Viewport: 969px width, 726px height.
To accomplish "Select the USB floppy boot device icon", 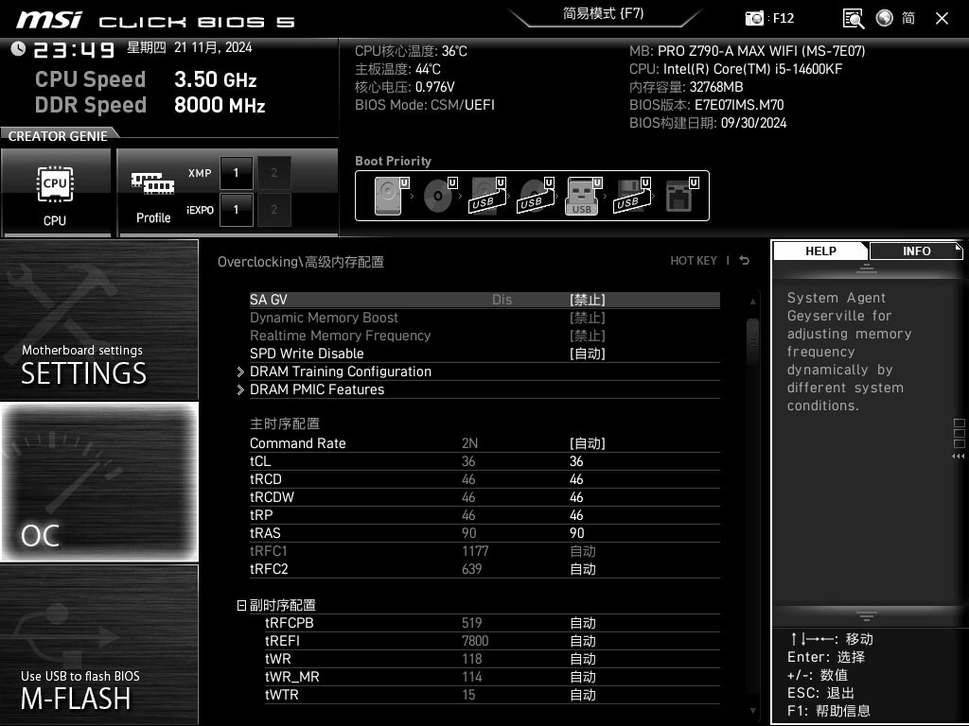I will (632, 196).
